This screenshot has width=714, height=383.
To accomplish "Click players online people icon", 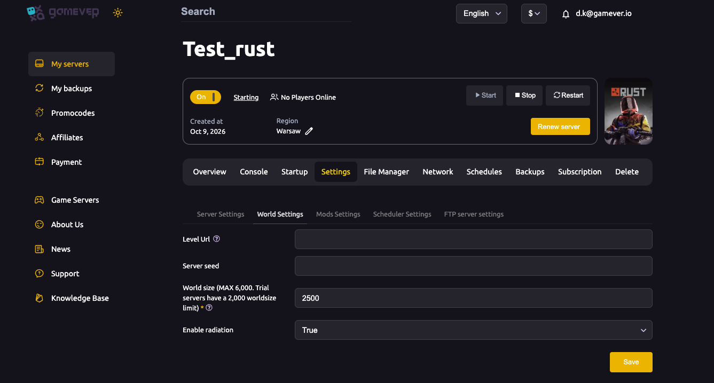I will click(x=274, y=97).
